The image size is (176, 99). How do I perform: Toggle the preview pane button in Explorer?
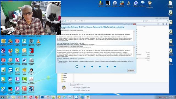pyautogui.click(x=163, y=24)
